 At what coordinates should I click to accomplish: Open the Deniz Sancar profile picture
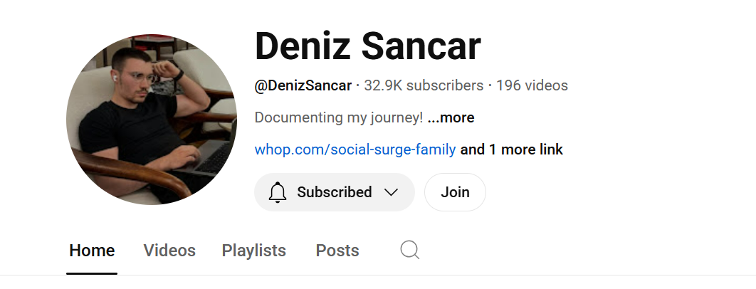click(152, 119)
